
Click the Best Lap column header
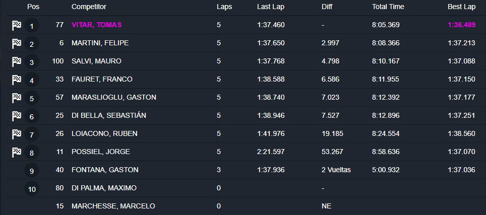(461, 7)
